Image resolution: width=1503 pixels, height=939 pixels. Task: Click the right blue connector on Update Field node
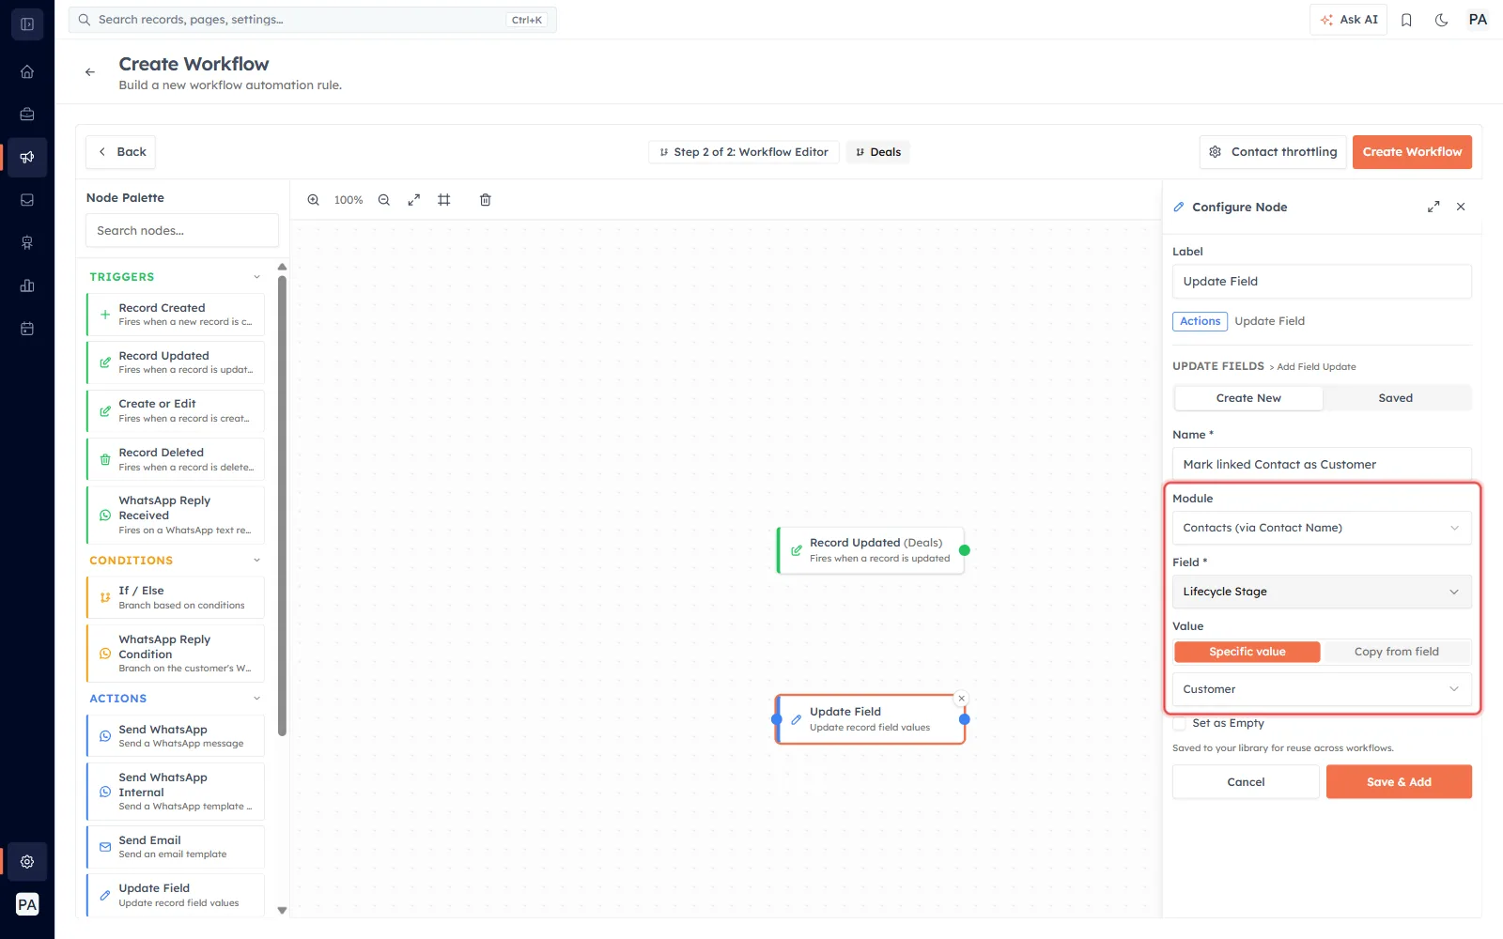[x=965, y=719]
